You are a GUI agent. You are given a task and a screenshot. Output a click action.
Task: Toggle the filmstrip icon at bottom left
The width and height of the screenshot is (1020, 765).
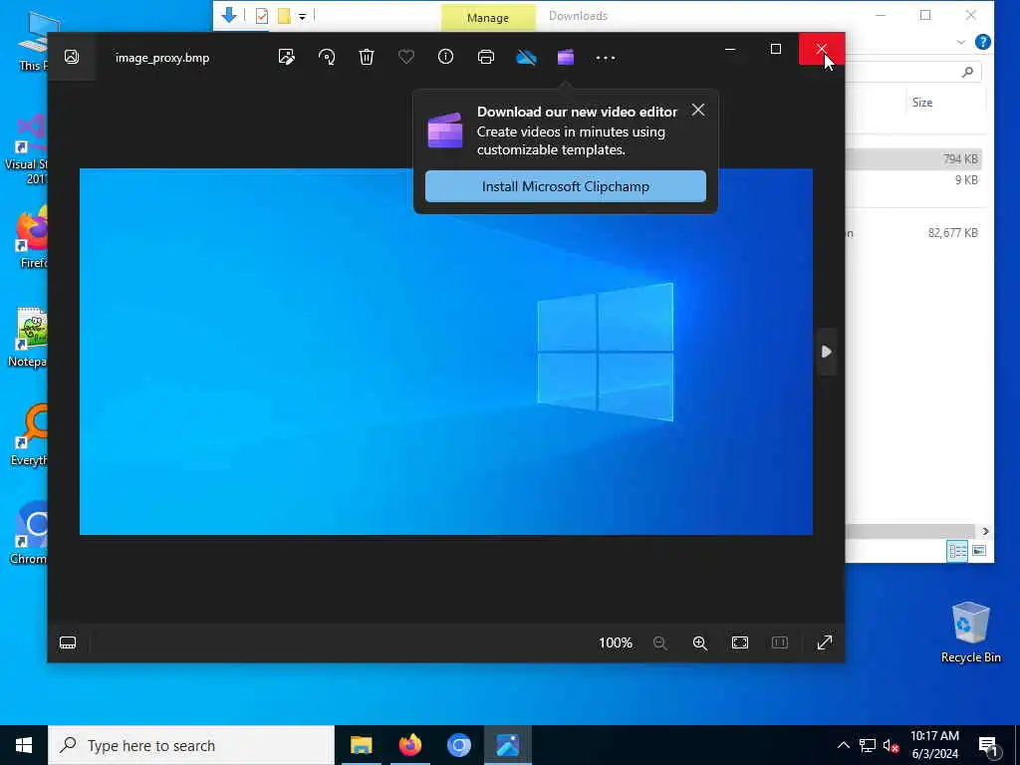[x=68, y=642]
